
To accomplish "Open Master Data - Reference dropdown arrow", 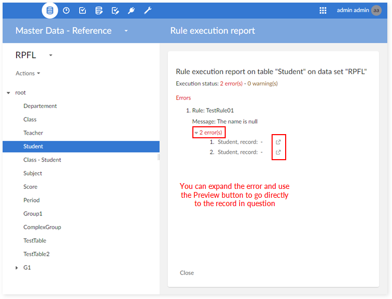I will click(x=126, y=31).
